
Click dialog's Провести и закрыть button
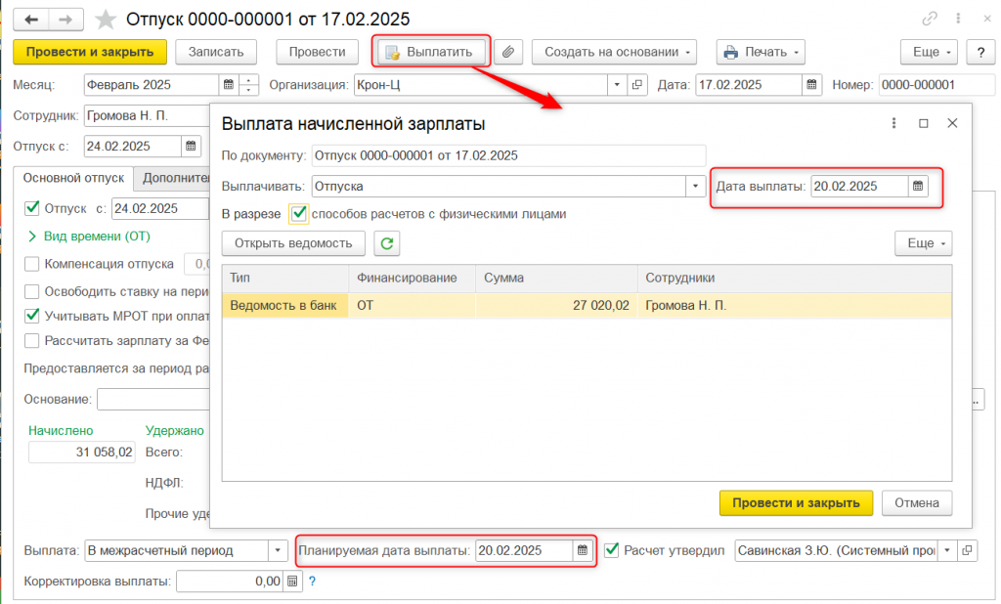pyautogui.click(x=796, y=503)
